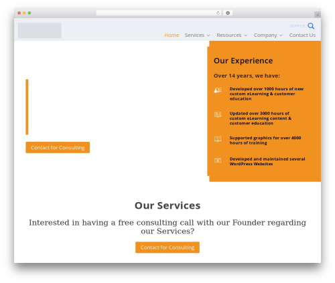Click the icon beside 'Supported graphics for over 4000'
The height and width of the screenshot is (283, 335).
click(218, 139)
